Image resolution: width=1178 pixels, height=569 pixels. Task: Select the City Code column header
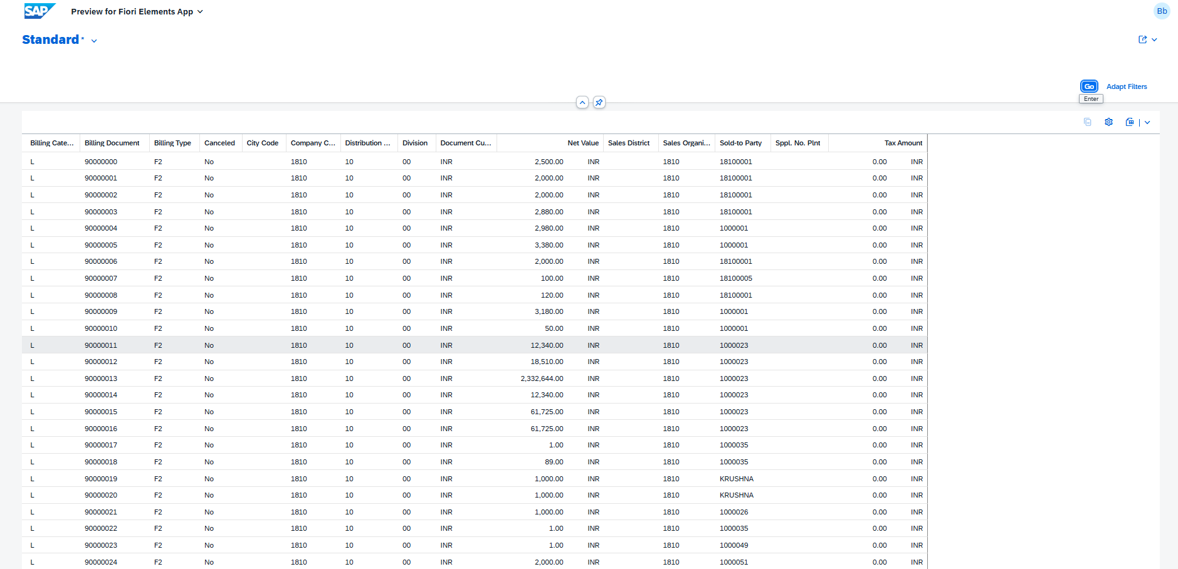(x=263, y=143)
